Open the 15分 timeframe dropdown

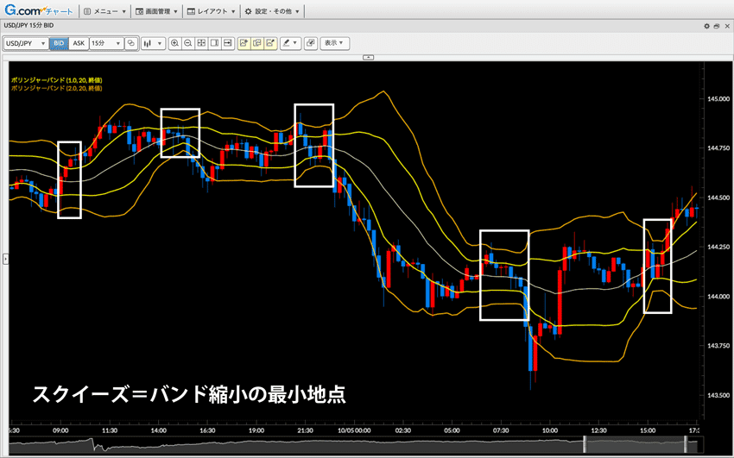[x=105, y=42]
